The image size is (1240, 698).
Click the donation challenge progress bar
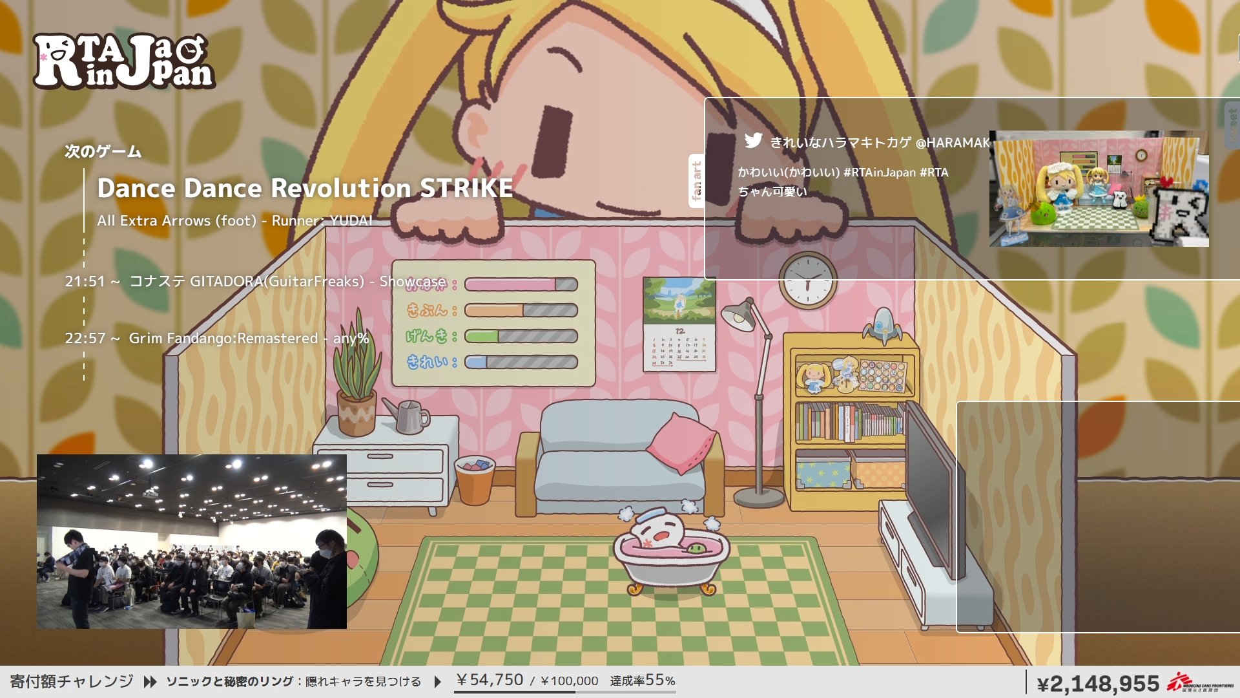[564, 692]
